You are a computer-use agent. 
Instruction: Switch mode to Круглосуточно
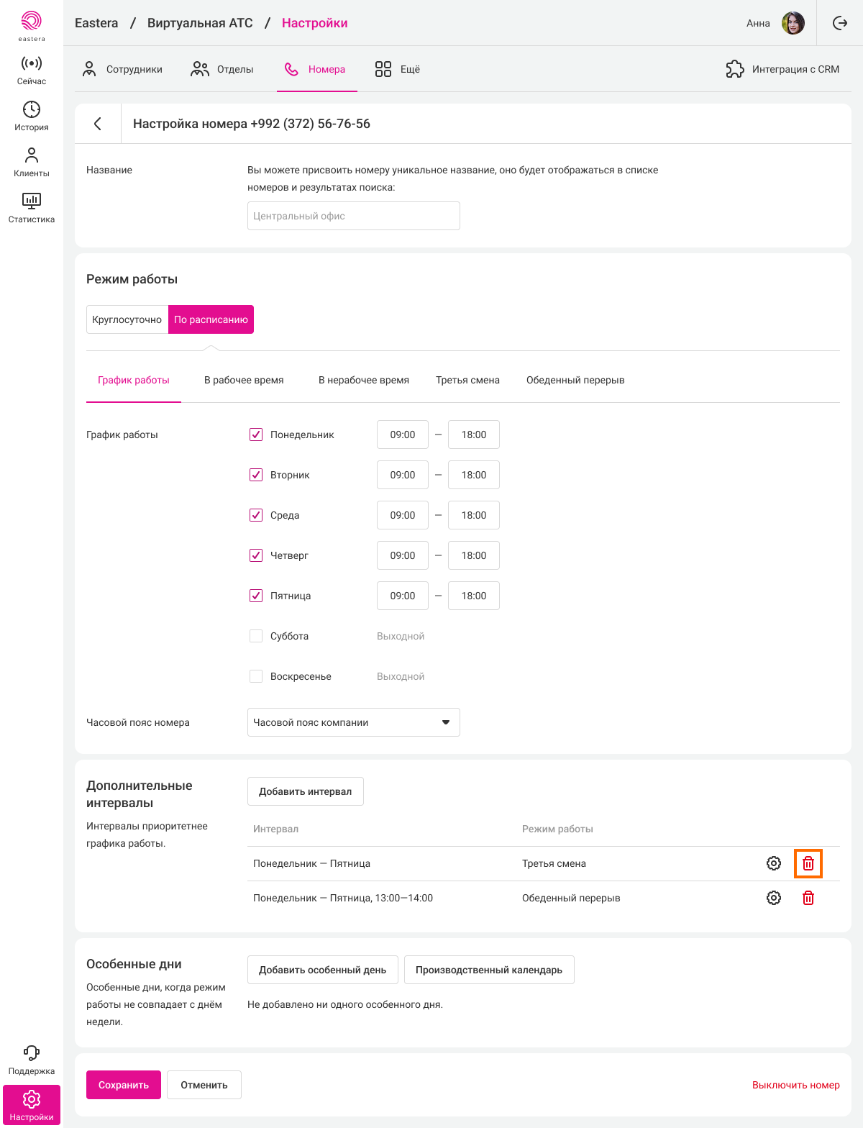click(x=127, y=319)
